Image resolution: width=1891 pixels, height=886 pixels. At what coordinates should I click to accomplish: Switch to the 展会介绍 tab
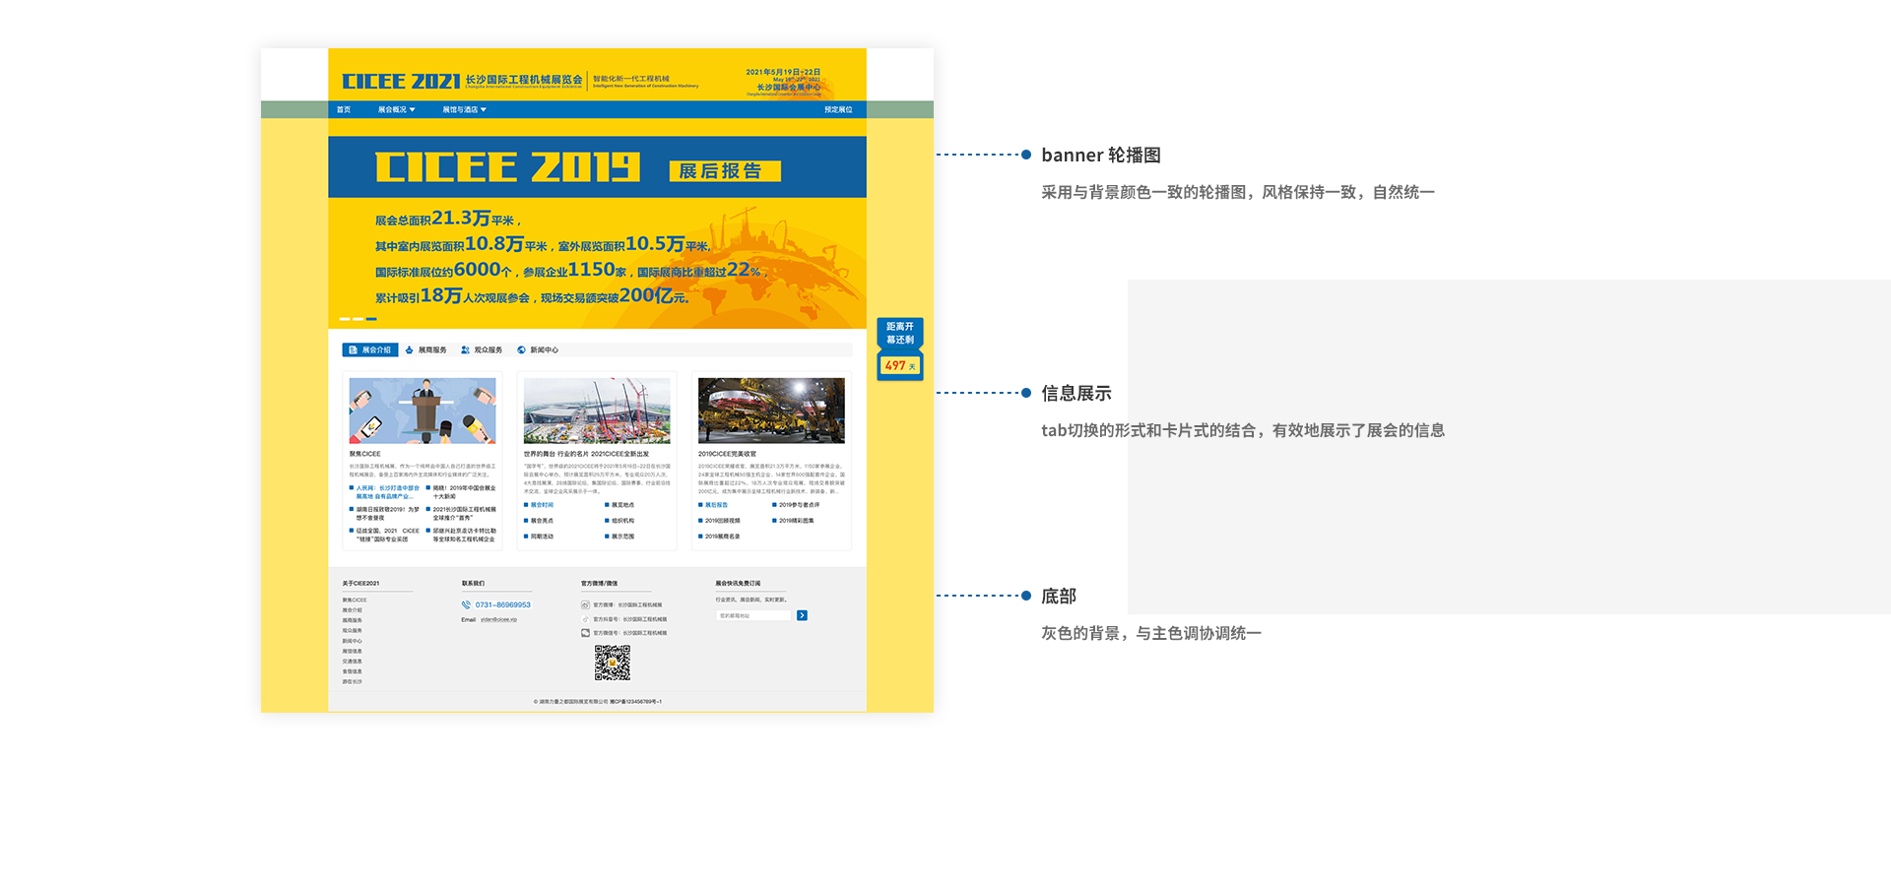coord(370,349)
